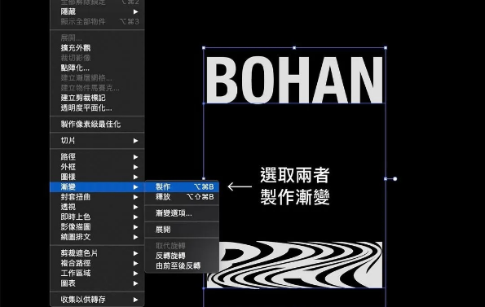Choose 擴充外觀 from the menu
This screenshot has width=485, height=307.
point(97,48)
